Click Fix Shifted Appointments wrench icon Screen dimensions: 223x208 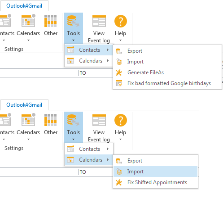119,182
